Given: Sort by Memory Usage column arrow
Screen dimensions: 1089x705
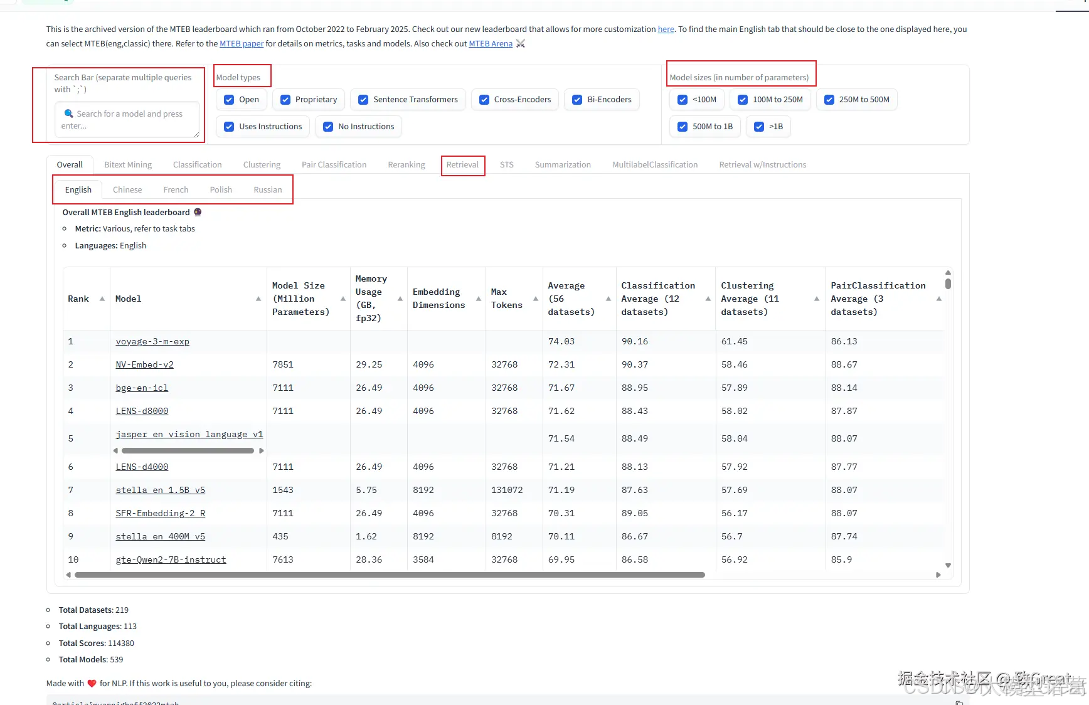Looking at the screenshot, I should (400, 299).
